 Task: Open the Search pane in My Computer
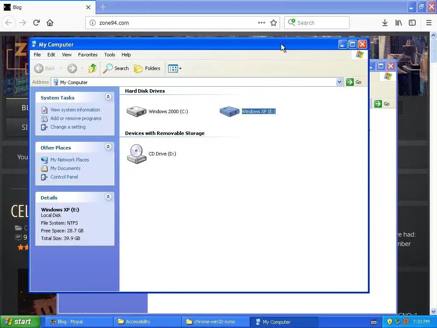point(116,68)
